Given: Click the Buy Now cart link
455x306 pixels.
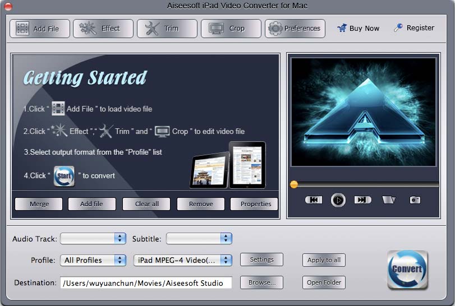Looking at the screenshot, I should [x=359, y=29].
